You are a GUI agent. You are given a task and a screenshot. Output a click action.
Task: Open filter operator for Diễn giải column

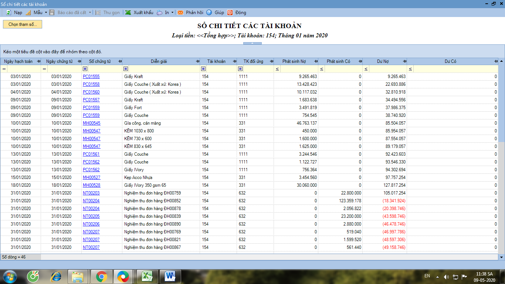point(126,69)
